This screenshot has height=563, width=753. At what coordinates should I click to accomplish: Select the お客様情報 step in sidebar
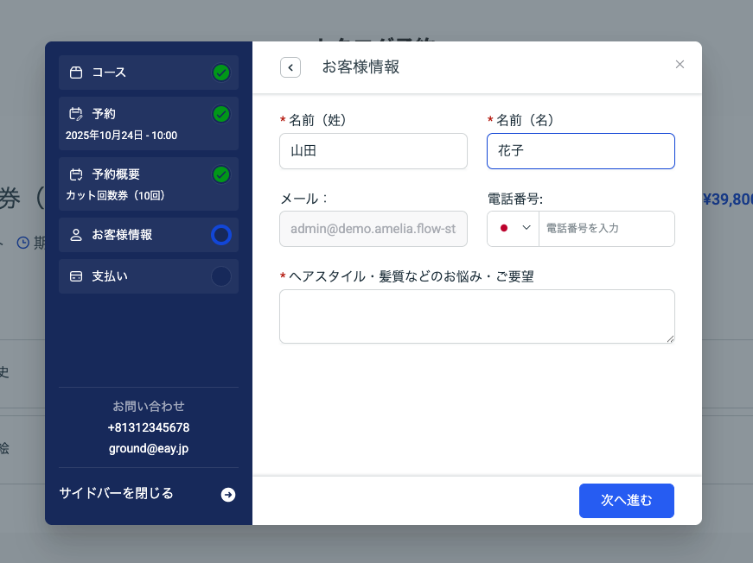[122, 235]
